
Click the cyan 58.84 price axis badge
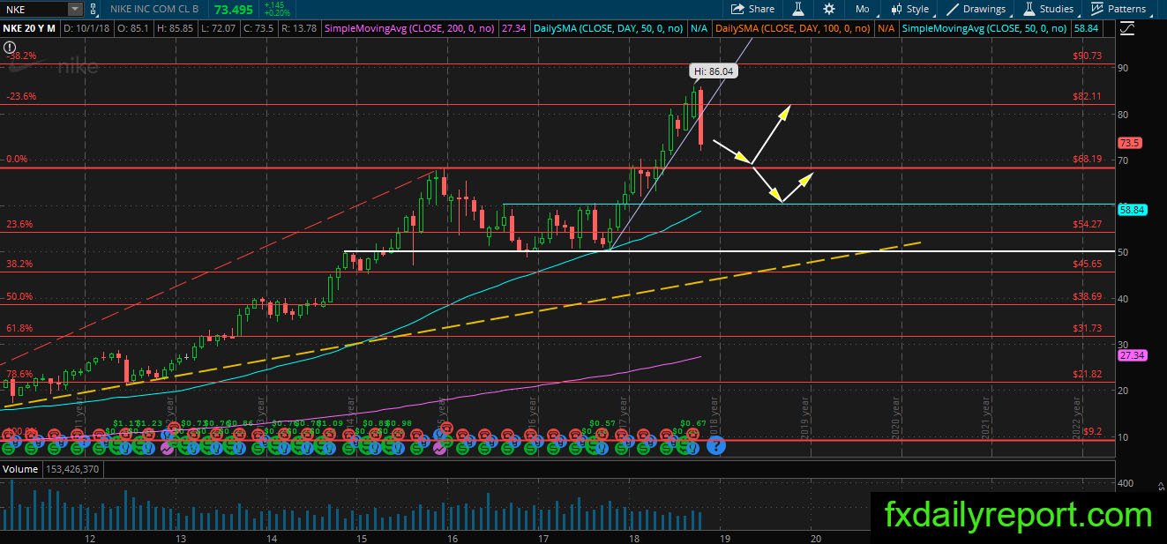1131,210
